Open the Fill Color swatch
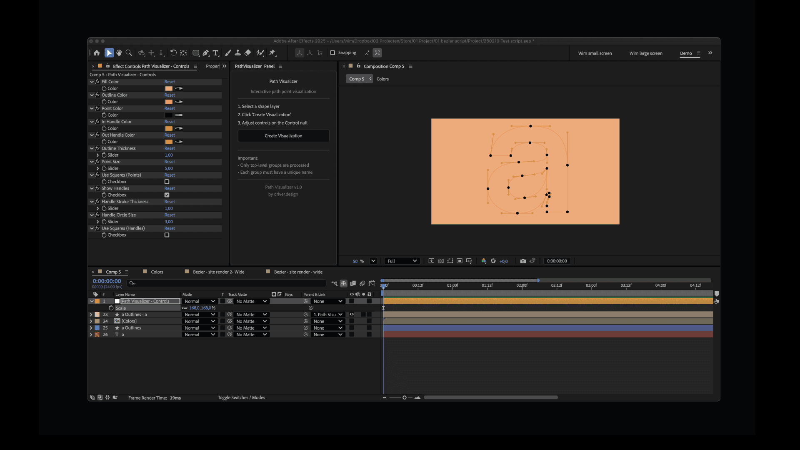The image size is (800, 450). (x=169, y=89)
